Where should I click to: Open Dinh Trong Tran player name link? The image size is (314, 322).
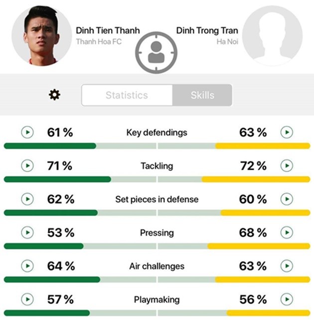pyautogui.click(x=207, y=30)
